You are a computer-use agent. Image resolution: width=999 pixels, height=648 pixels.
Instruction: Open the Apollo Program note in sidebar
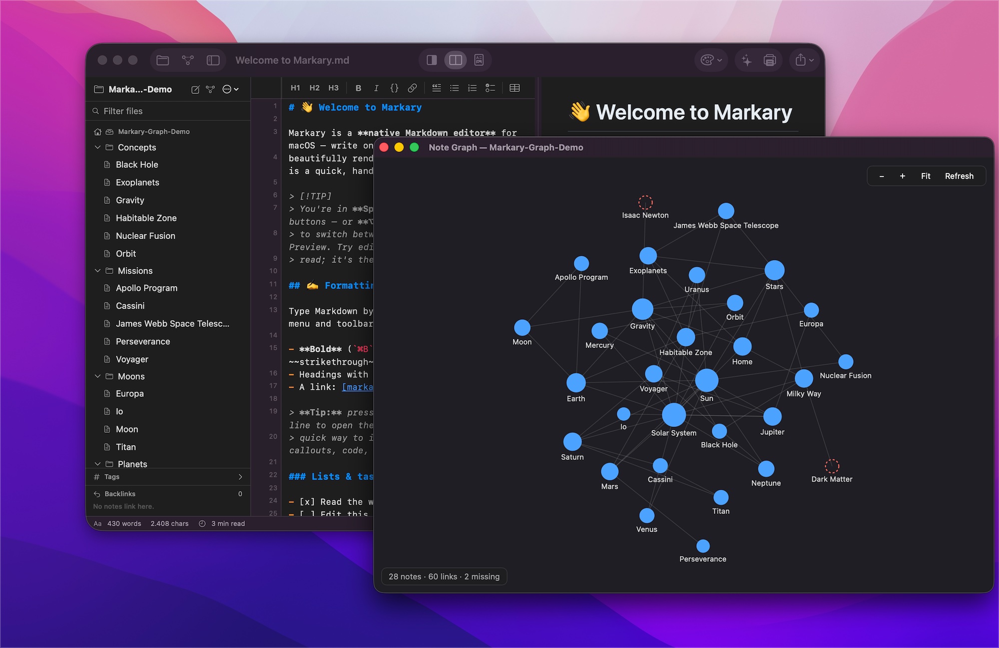(x=146, y=288)
